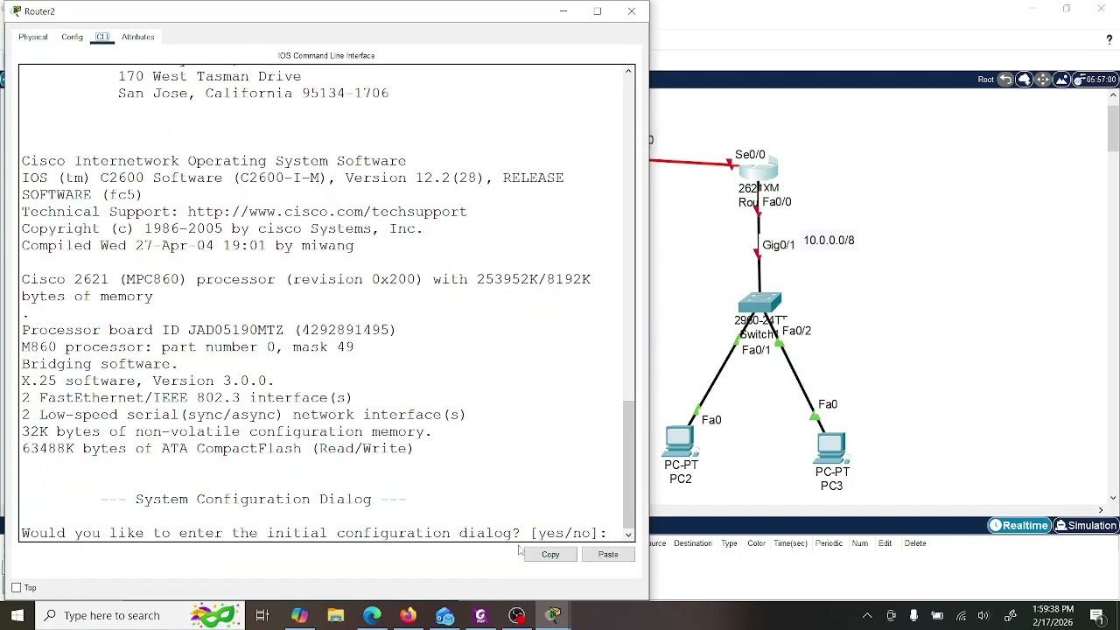
Task: Open the notification center icon
Action: [x=1097, y=615]
